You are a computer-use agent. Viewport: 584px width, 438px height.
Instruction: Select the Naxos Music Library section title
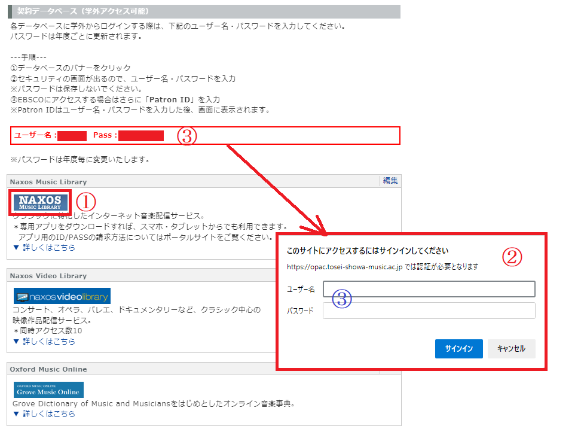(x=48, y=182)
